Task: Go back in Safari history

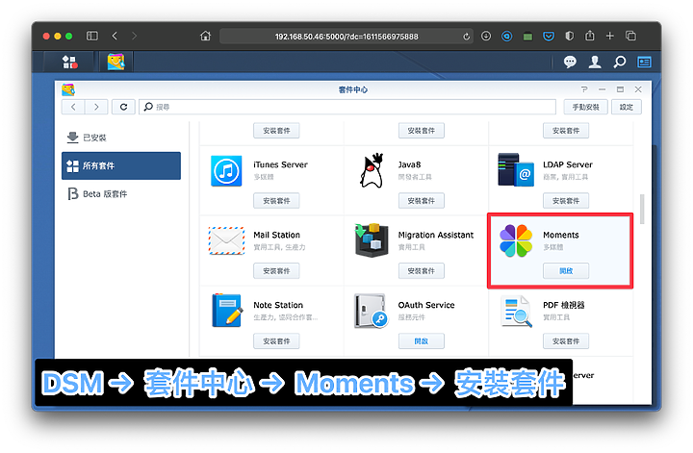Action: coord(115,36)
